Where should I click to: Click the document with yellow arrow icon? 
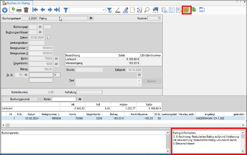pos(133,10)
